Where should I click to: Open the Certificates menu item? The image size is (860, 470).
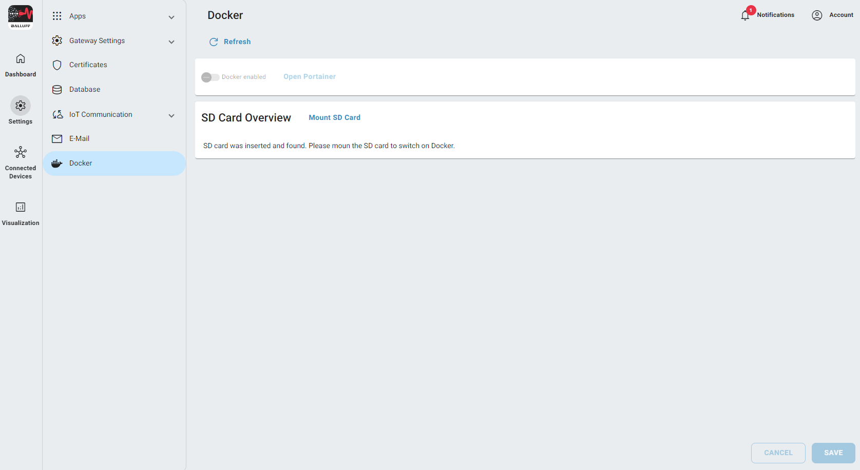88,65
